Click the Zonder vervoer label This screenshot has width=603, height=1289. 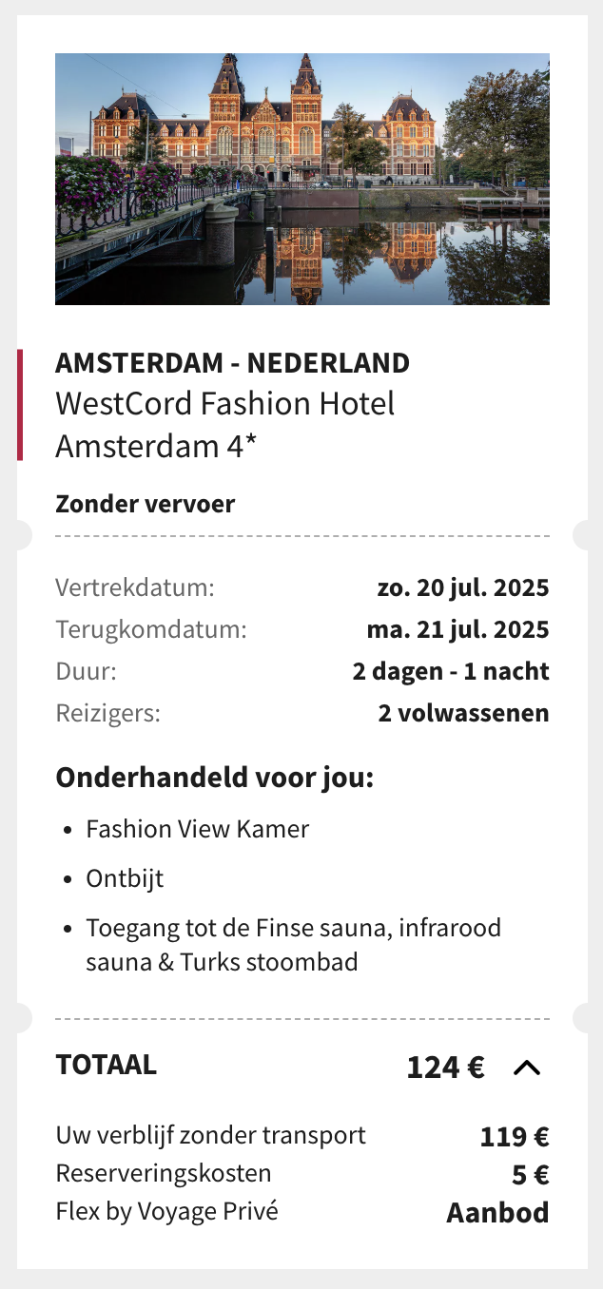click(x=145, y=504)
